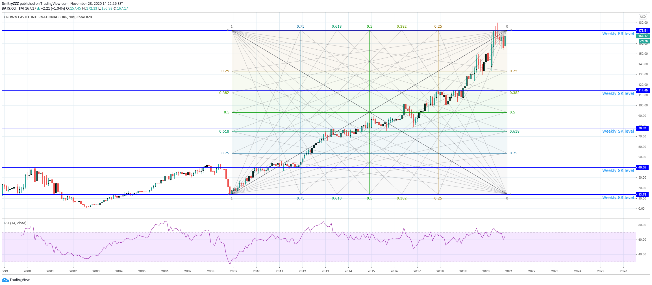
Task: Click the TradingView cloud logo icon
Action: (5, 280)
